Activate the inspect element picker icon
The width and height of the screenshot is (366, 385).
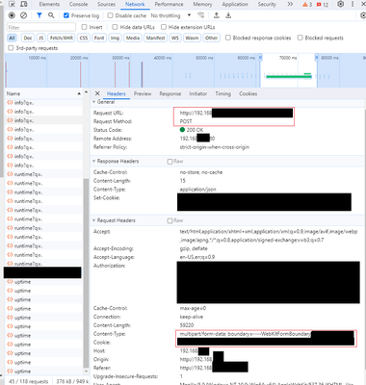pos(12,4)
